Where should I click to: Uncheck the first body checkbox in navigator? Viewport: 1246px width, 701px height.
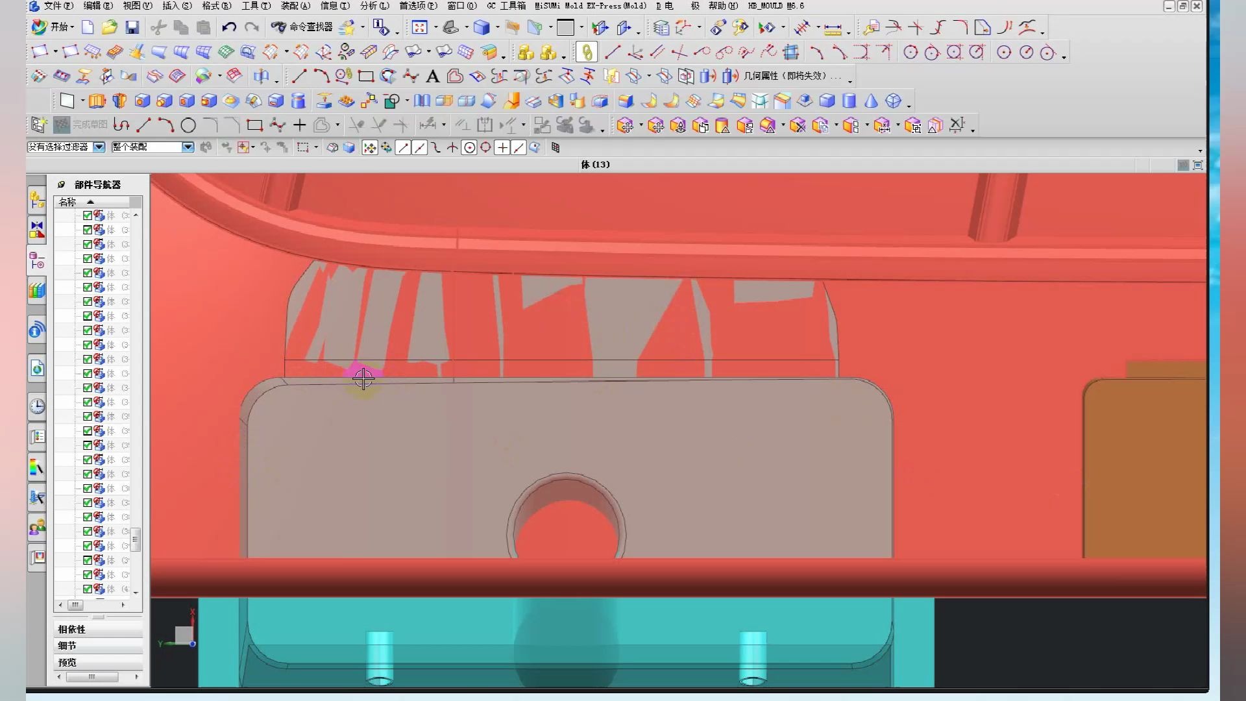click(x=88, y=215)
